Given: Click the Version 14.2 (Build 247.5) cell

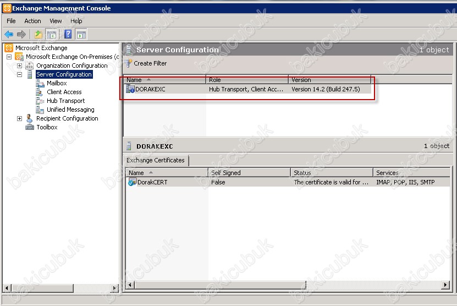Looking at the screenshot, I should coord(326,89).
